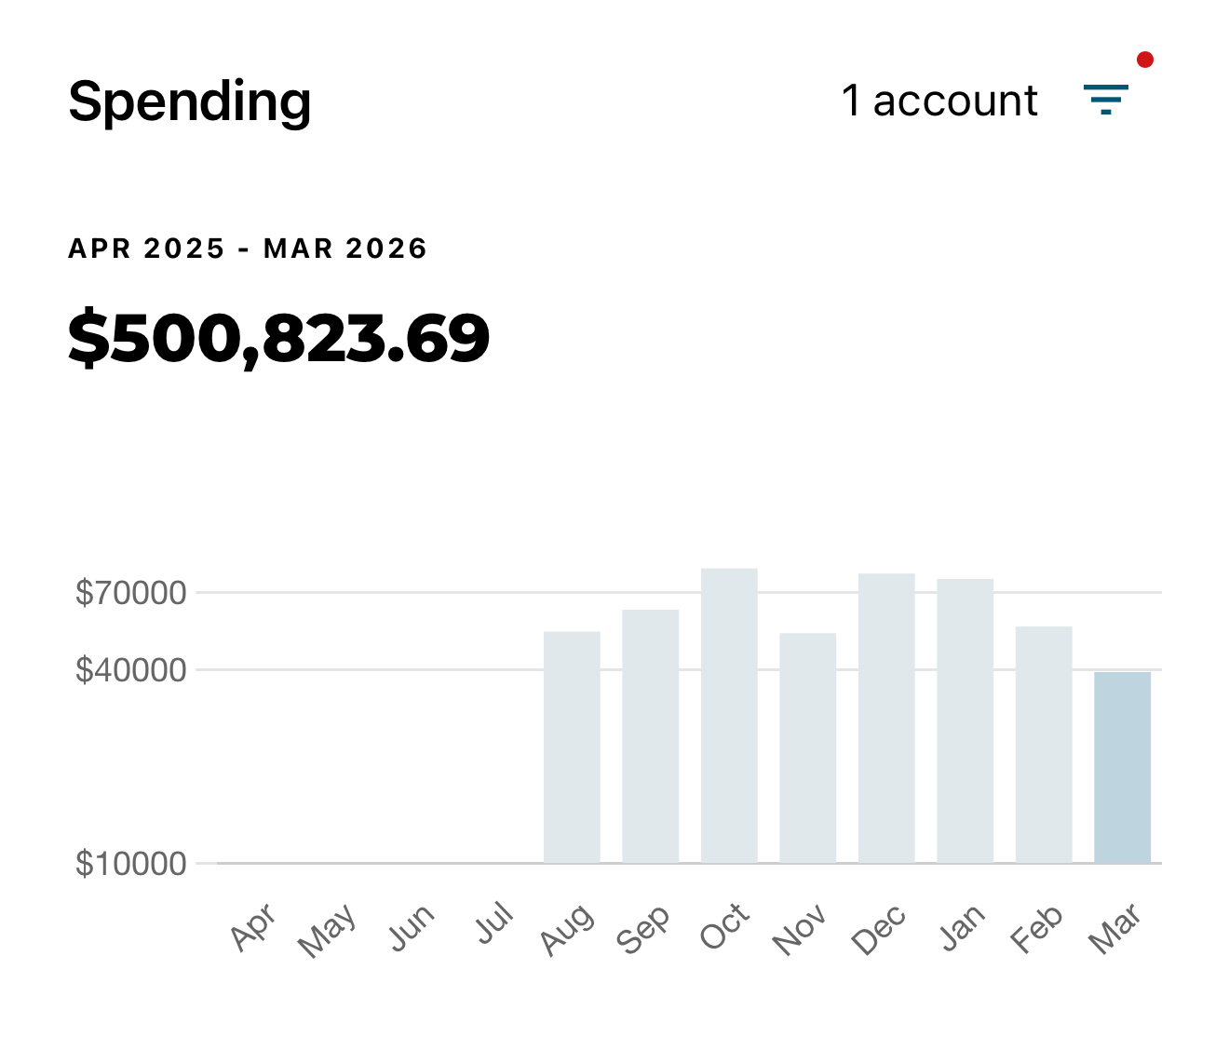Click the Spending heading
1229x1063 pixels.
click(x=190, y=101)
